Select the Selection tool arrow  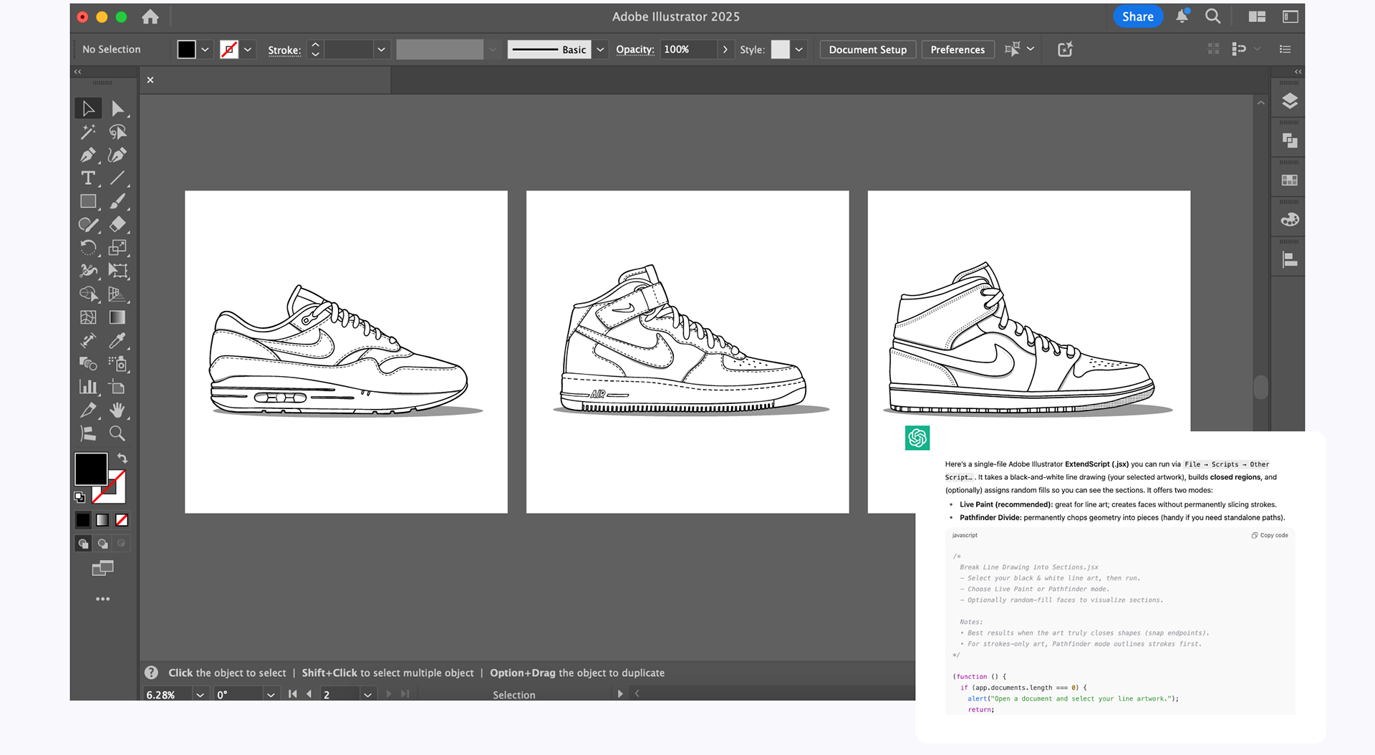(x=88, y=108)
